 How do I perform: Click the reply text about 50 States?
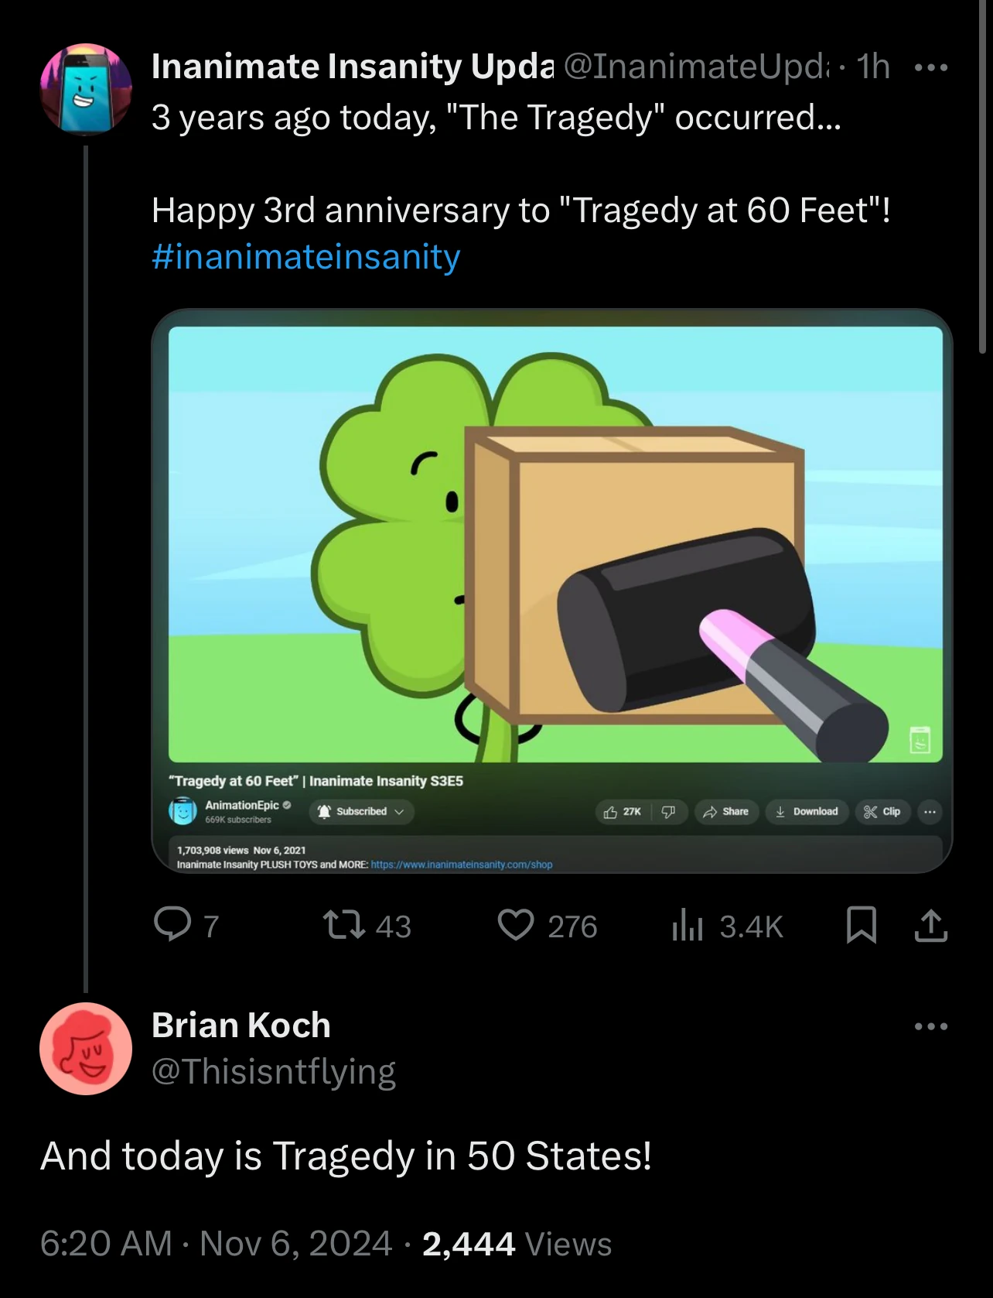coord(346,1156)
